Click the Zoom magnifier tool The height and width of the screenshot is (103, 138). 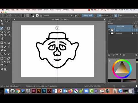(2, 70)
